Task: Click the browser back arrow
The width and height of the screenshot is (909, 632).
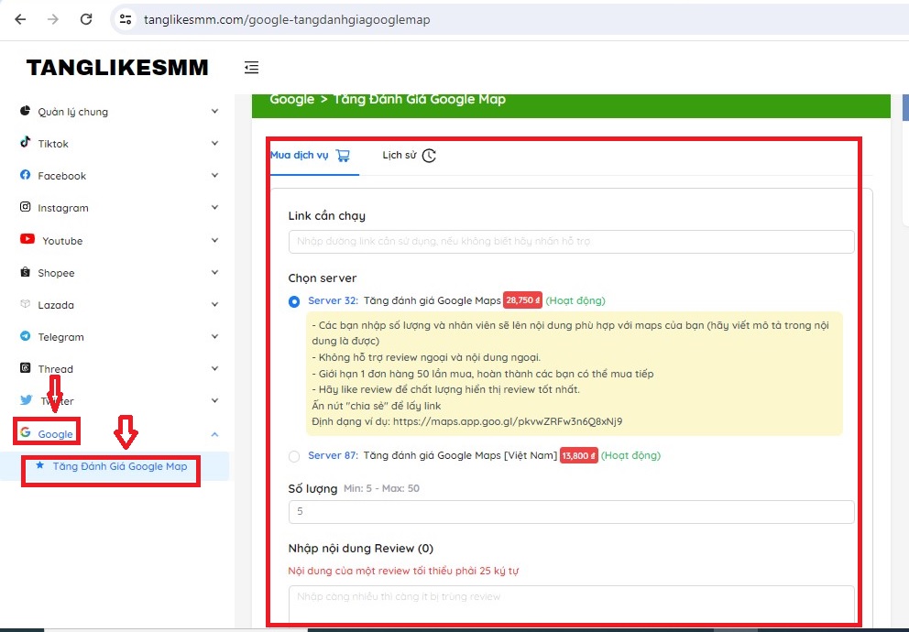Action: 20,19
